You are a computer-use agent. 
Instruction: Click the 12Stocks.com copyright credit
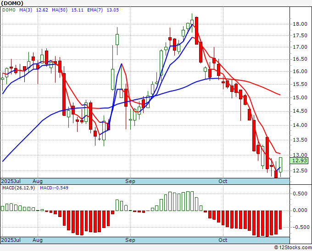point(293,248)
